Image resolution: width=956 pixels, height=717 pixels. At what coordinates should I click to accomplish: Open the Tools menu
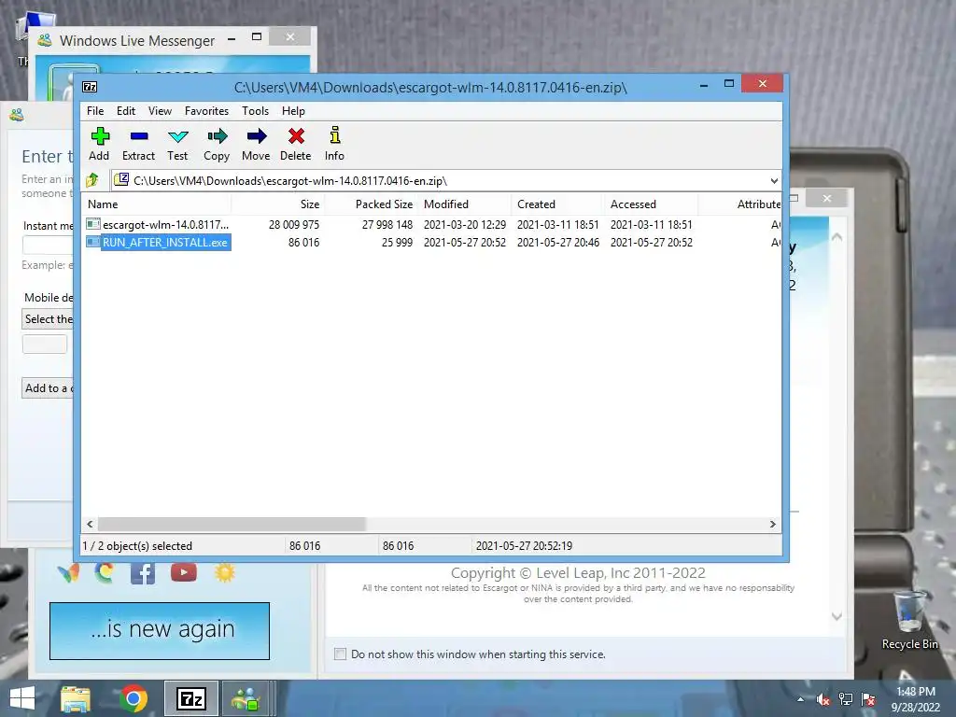click(255, 111)
